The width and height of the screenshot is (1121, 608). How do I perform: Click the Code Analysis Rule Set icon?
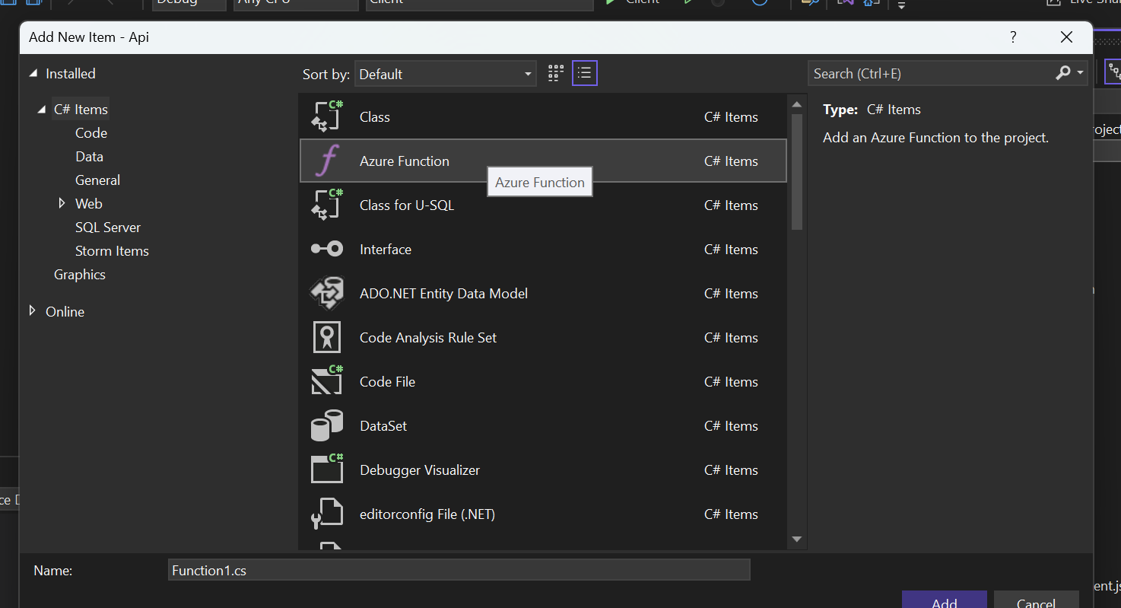[327, 338]
